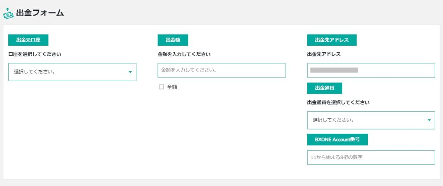The width and height of the screenshot is (443, 186).
Task: Click the 口座を選択してください label
Action: pyautogui.click(x=35, y=54)
